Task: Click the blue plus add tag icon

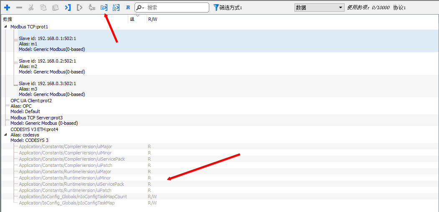Action: tap(7, 8)
